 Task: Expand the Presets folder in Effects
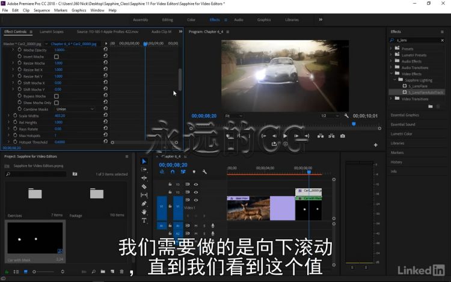(x=391, y=49)
